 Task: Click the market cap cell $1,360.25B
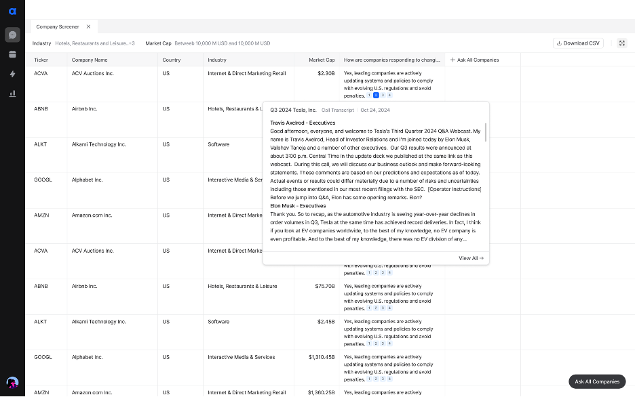coord(322,392)
